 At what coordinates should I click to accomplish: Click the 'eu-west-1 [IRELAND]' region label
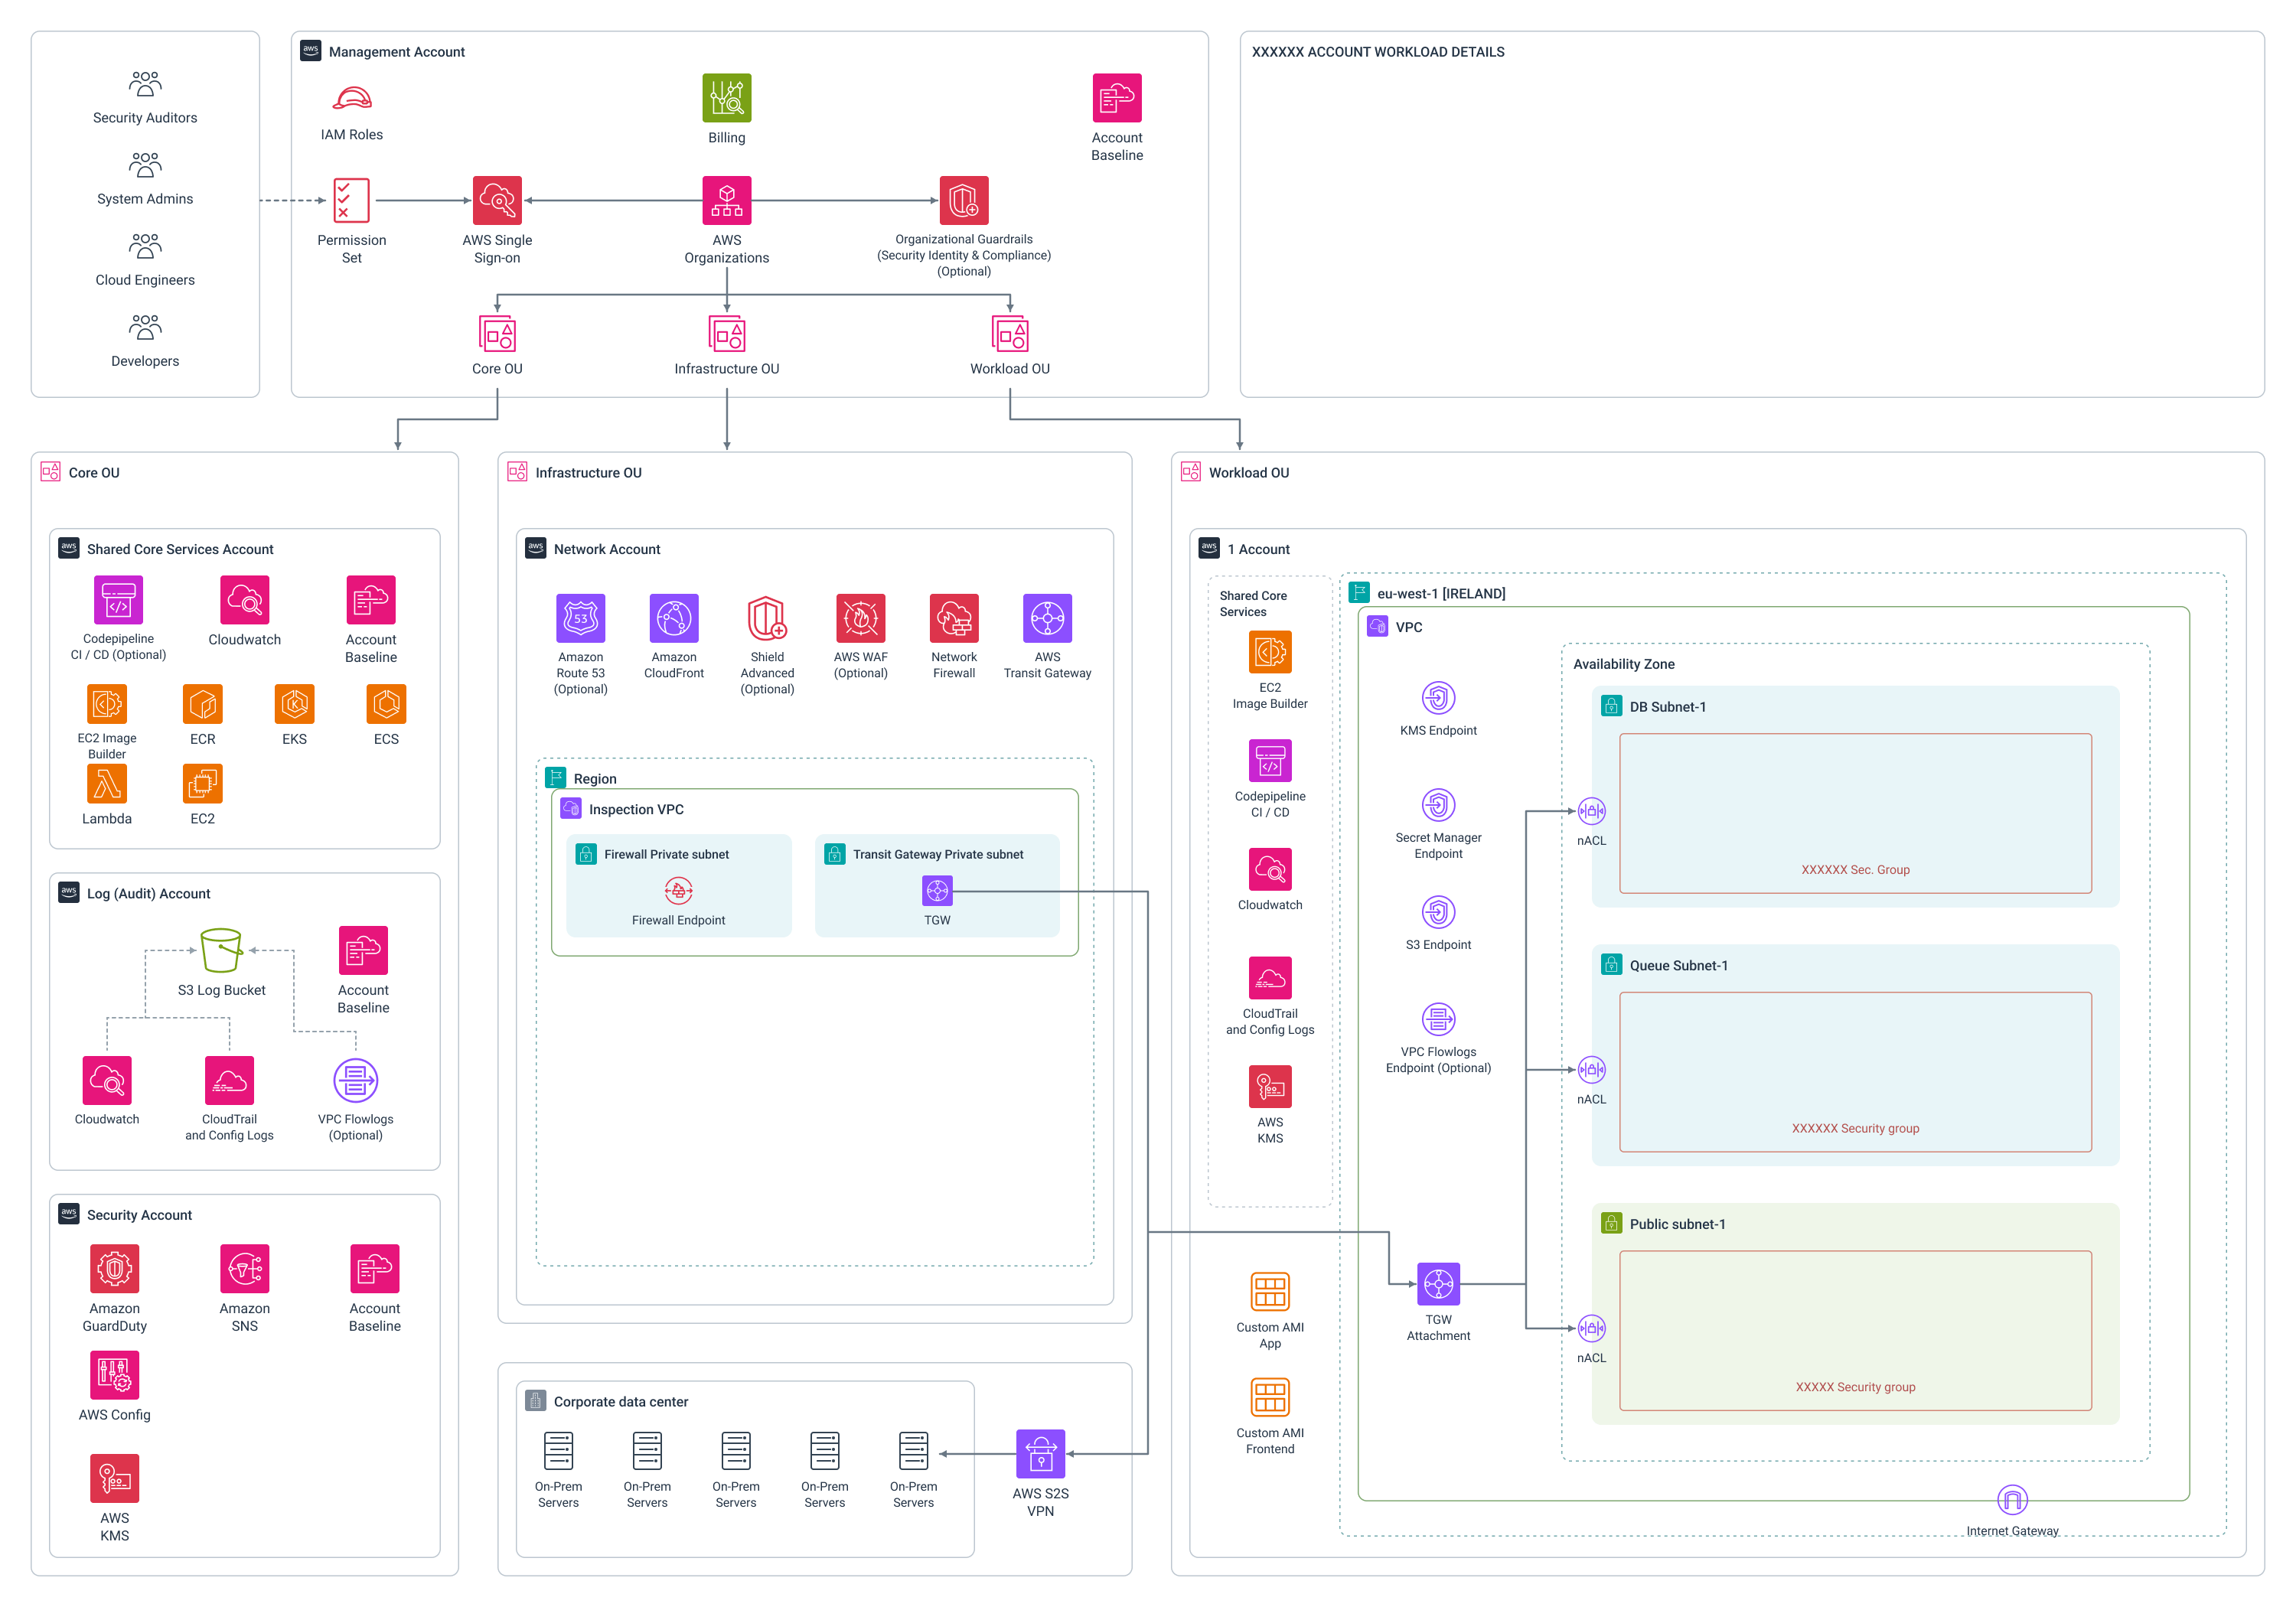tap(1441, 593)
